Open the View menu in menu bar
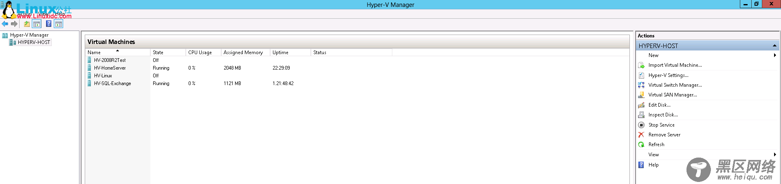This screenshot has height=184, width=781. click(43, 14)
